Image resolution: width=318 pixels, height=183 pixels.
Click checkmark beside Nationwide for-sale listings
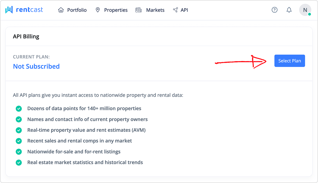(19, 152)
